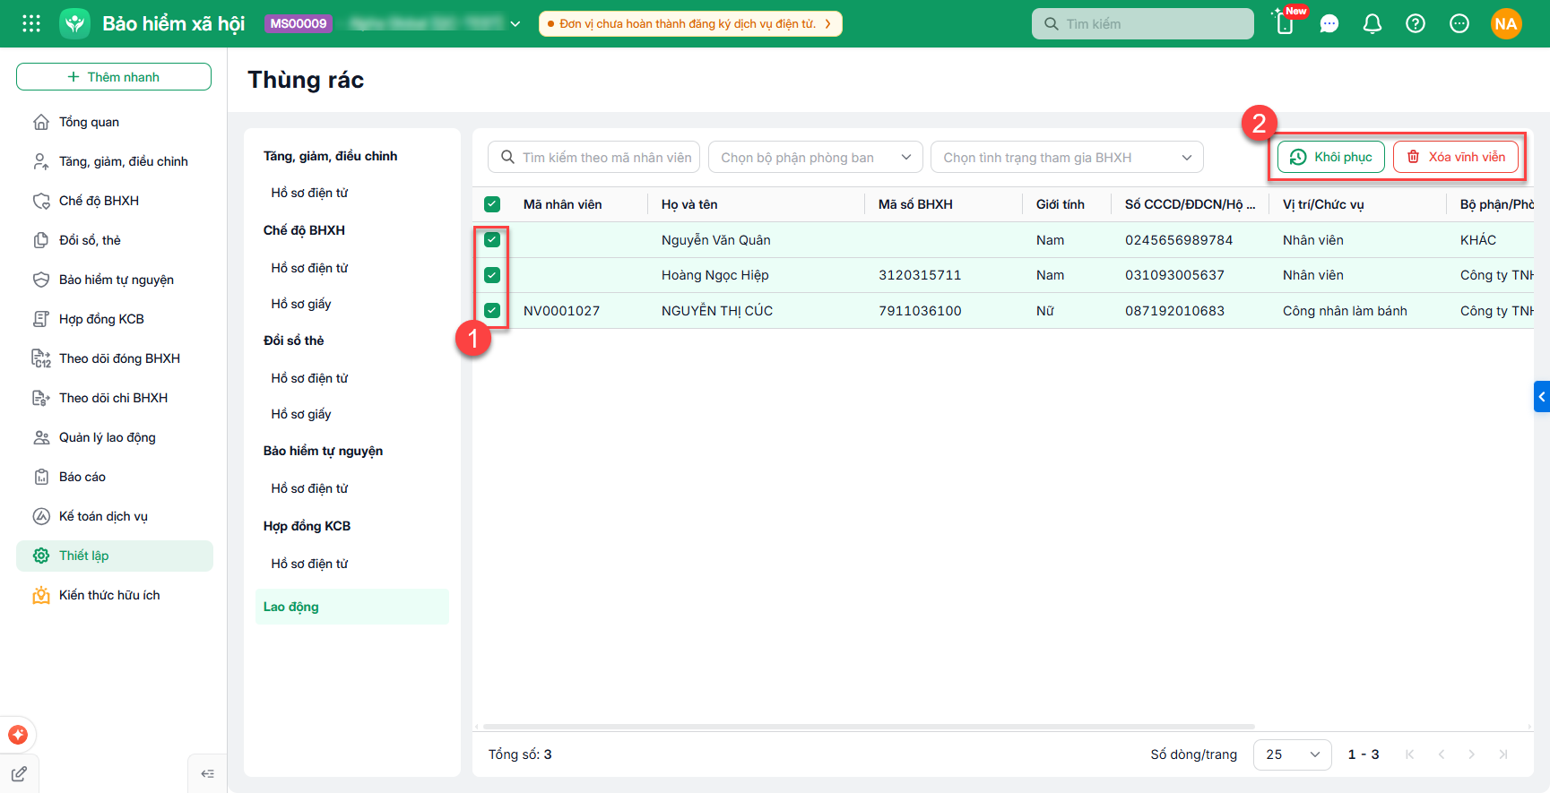Sort by the Họ và tên column header
The height and width of the screenshot is (793, 1550).
(689, 204)
